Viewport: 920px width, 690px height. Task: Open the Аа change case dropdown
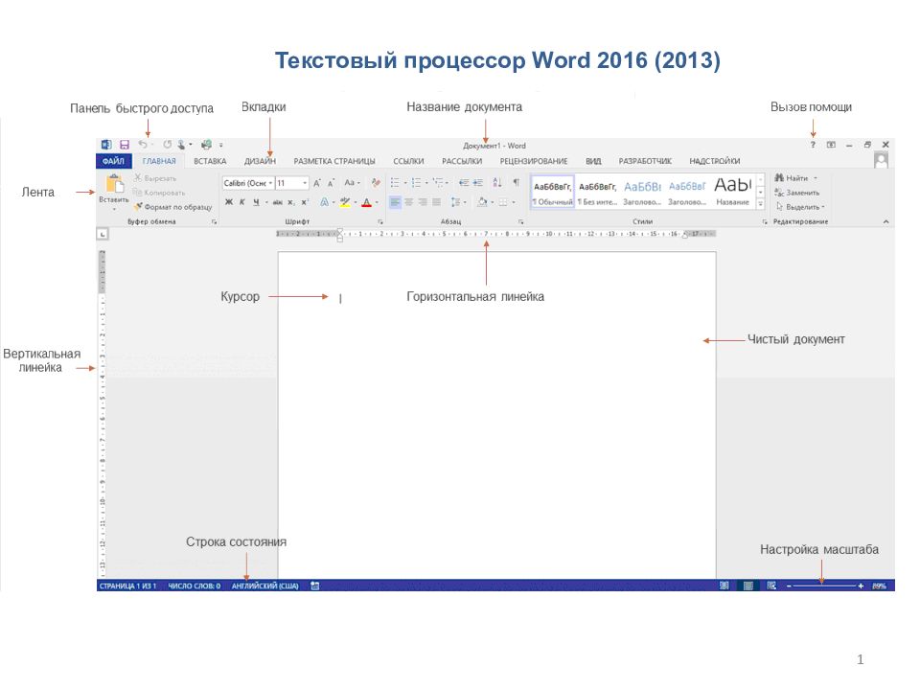[x=352, y=183]
